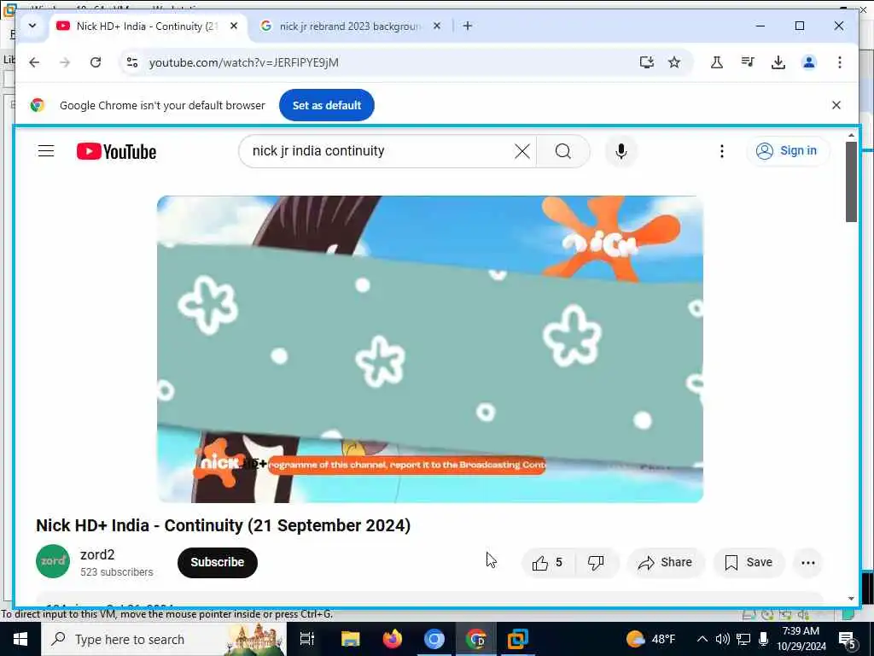
Task: Play the Nick HD+ India video
Action: (430, 349)
